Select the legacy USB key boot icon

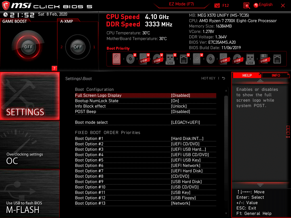coord(250,59)
